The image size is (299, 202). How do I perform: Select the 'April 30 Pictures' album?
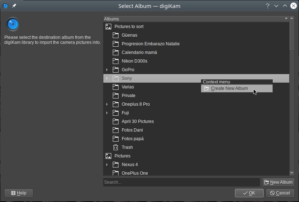(138, 121)
